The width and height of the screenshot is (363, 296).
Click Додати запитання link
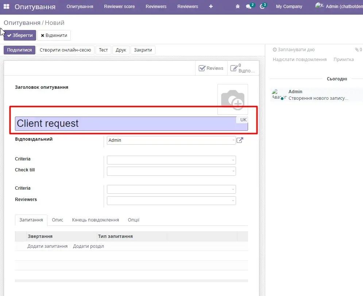pyautogui.click(x=47, y=246)
